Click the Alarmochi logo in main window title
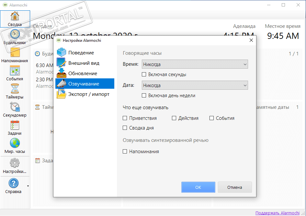The width and height of the screenshot is (306, 216). click(5, 5)
